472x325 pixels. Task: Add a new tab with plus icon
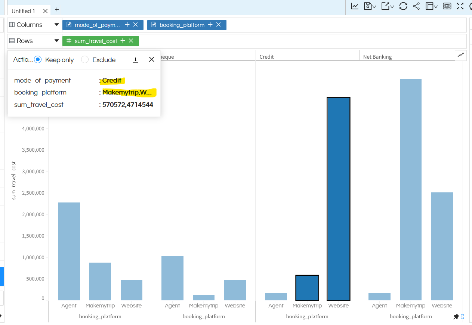pyautogui.click(x=57, y=9)
